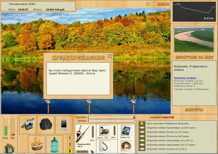The image size is (218, 154).
Task: Open the green bait bag icon
Action: tap(9, 149)
